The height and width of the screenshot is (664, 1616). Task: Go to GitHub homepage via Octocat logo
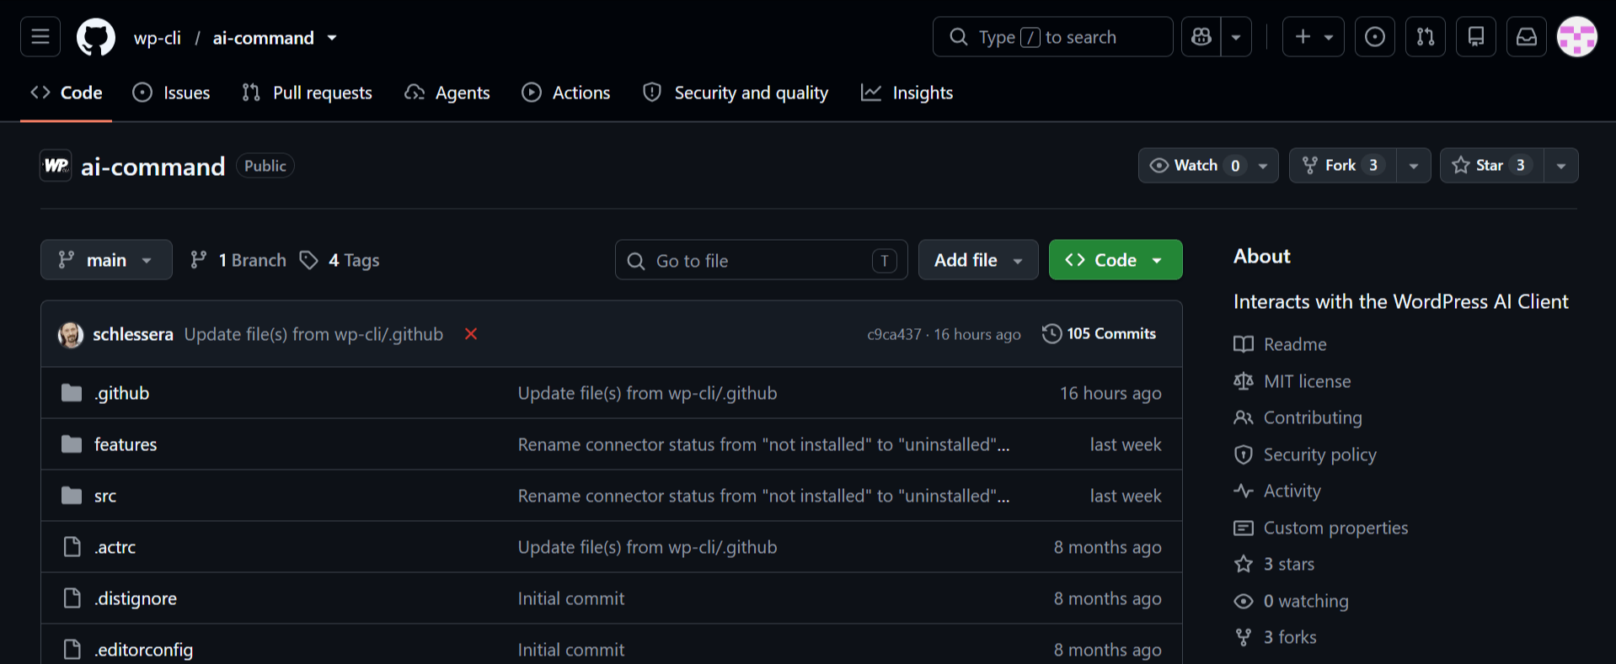coord(96,37)
